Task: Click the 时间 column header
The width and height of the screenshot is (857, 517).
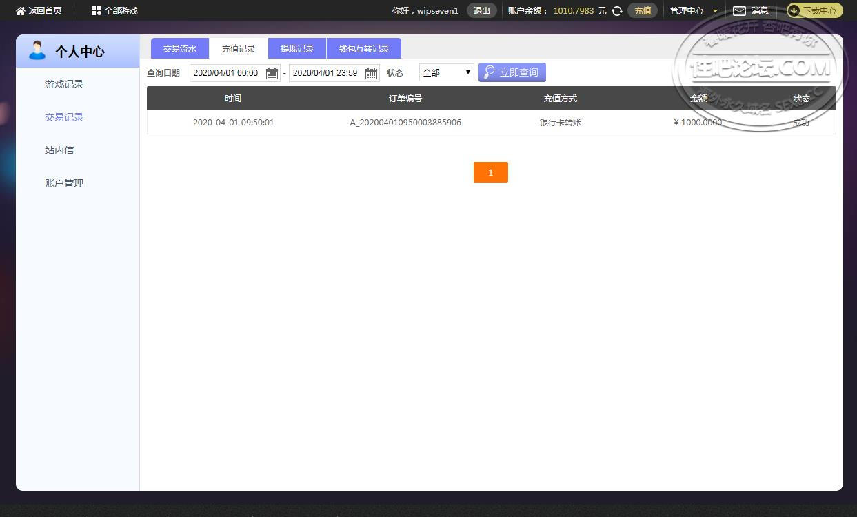Action: coord(233,99)
